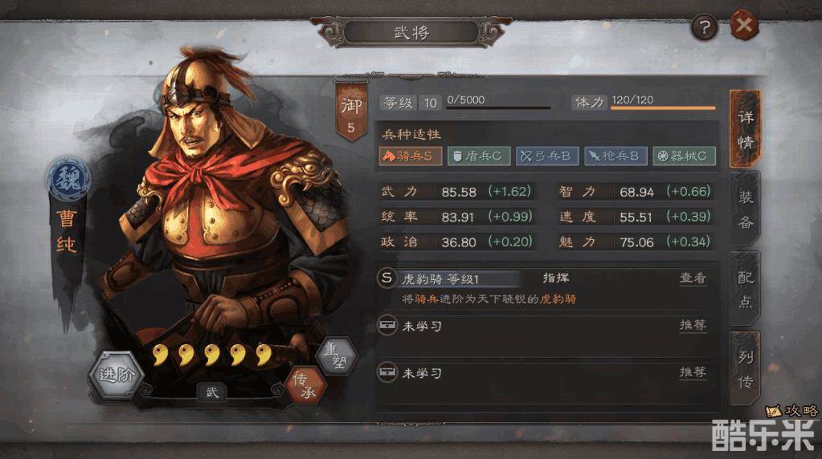The image size is (822, 459).
Task: Close the 武将 panel with red X
Action: pos(744,25)
